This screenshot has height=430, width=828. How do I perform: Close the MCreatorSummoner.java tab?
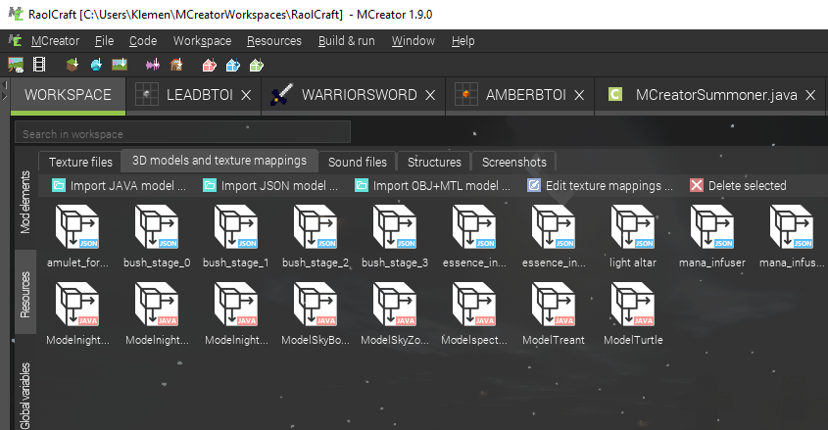[810, 95]
